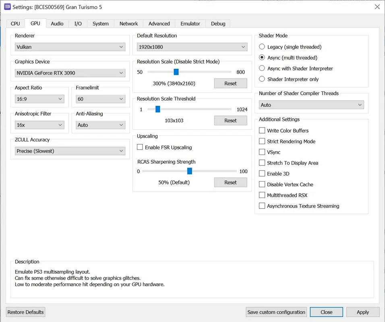This screenshot has height=322, width=385.
Task: Click the Apply button
Action: [x=363, y=312]
